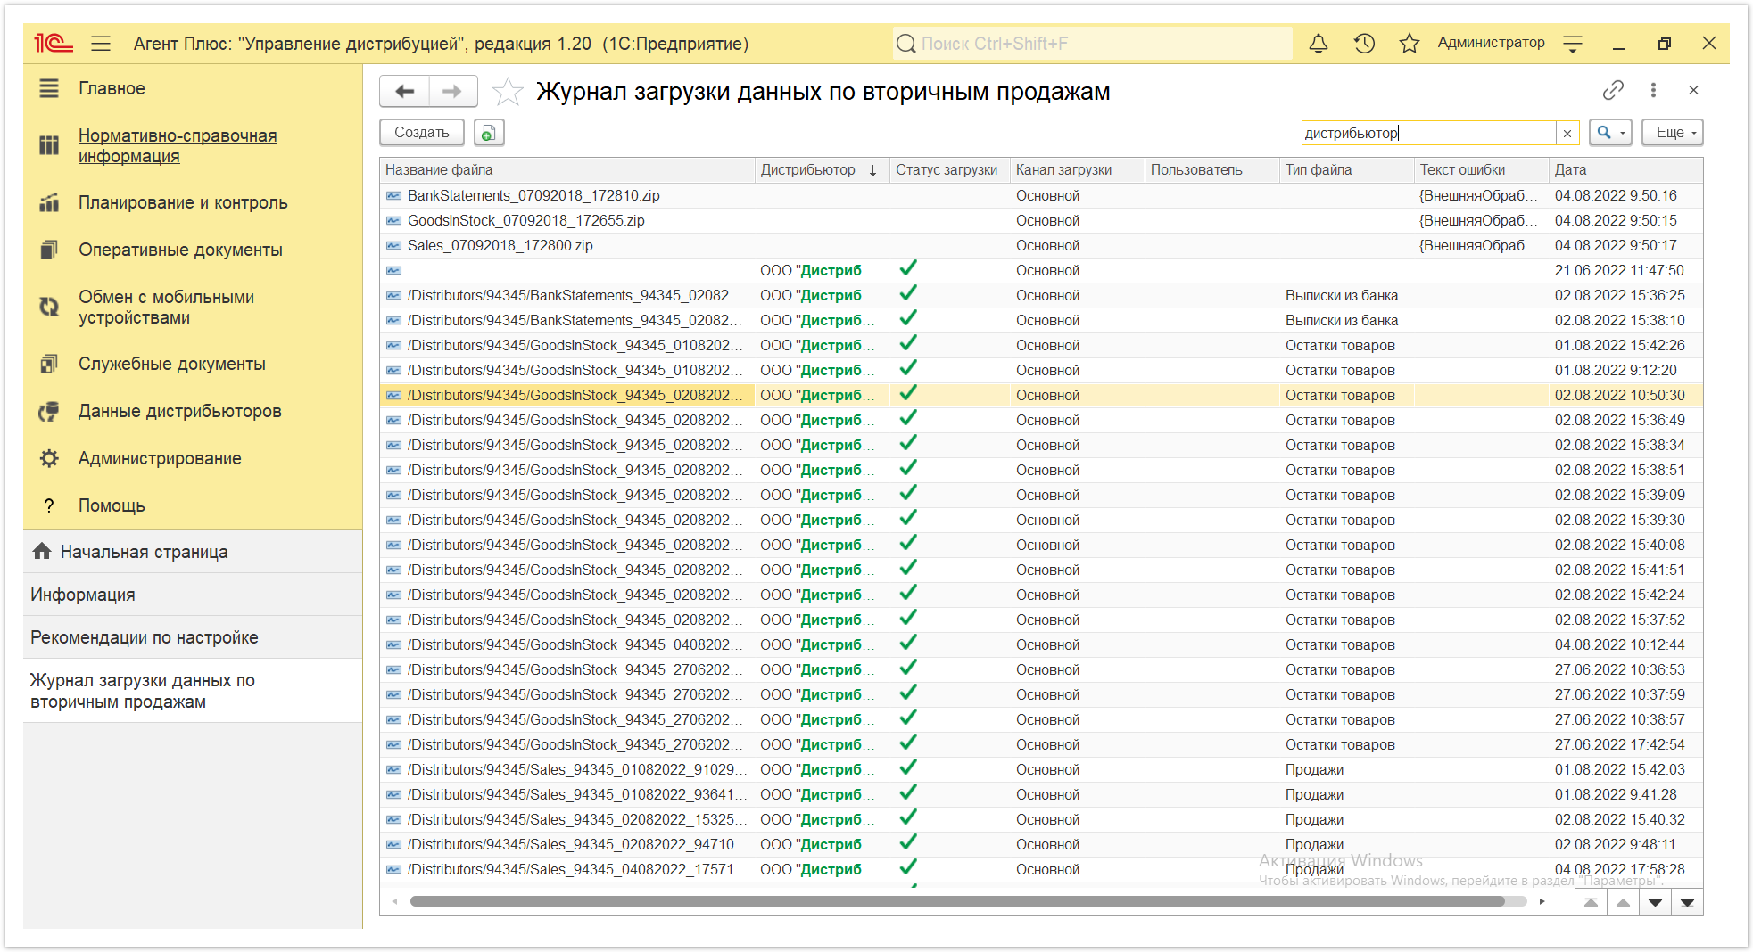Viewport: 1753px width, 952px height.
Task: Select GoodsInStock_07092018_172655.zip row
Action: [1041, 220]
